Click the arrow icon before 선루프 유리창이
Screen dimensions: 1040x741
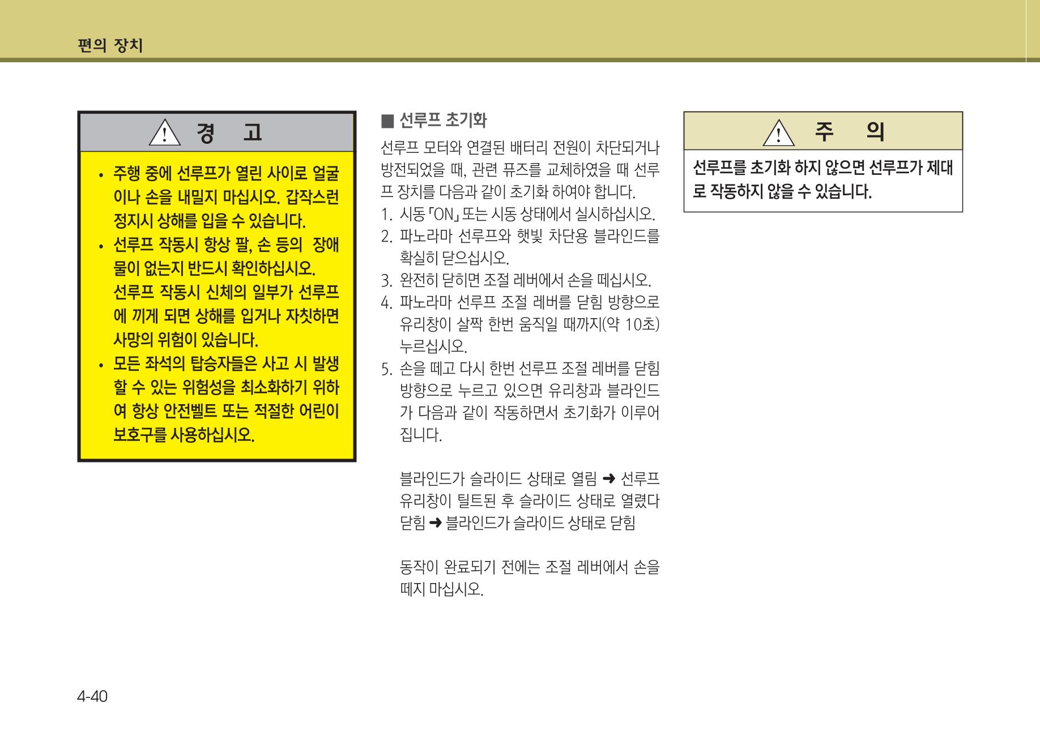[609, 479]
